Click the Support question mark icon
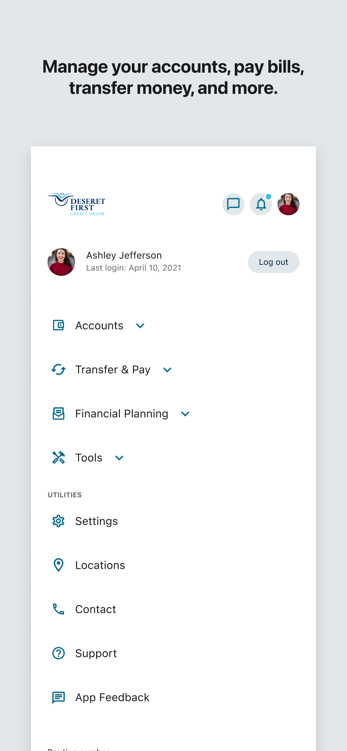This screenshot has width=347, height=751. click(58, 653)
